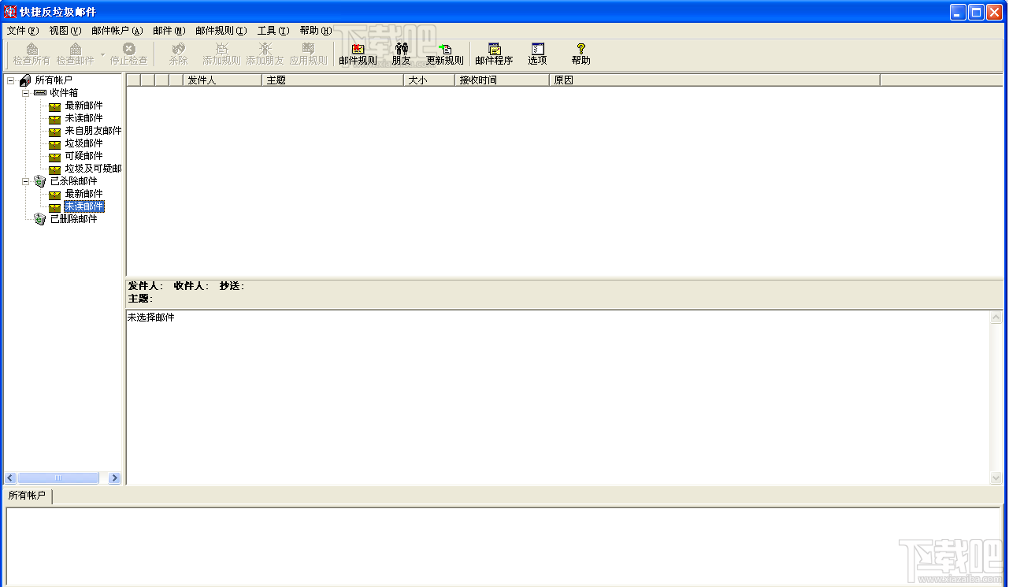Click the app icon in title bar
Image resolution: width=1009 pixels, height=587 pixels.
tap(11, 12)
